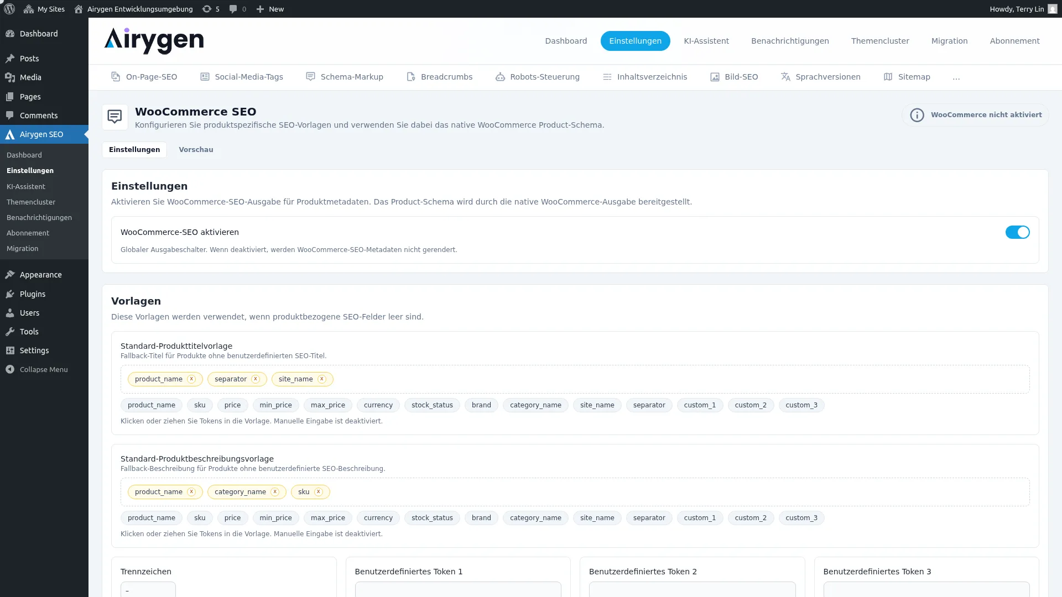Open Migration in top navigation

(949, 41)
